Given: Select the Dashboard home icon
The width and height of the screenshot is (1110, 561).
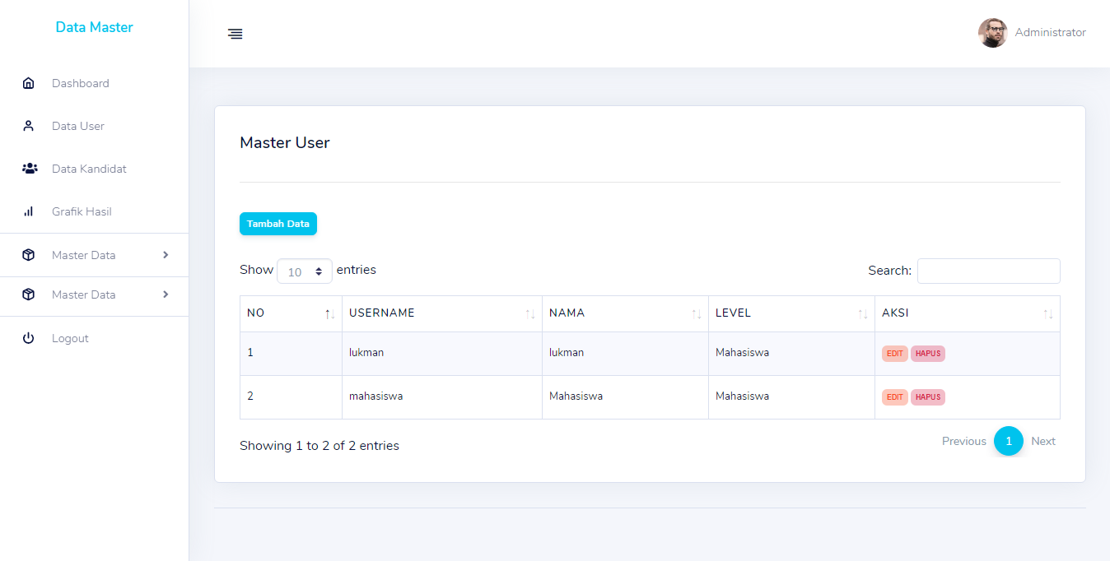Looking at the screenshot, I should (29, 83).
